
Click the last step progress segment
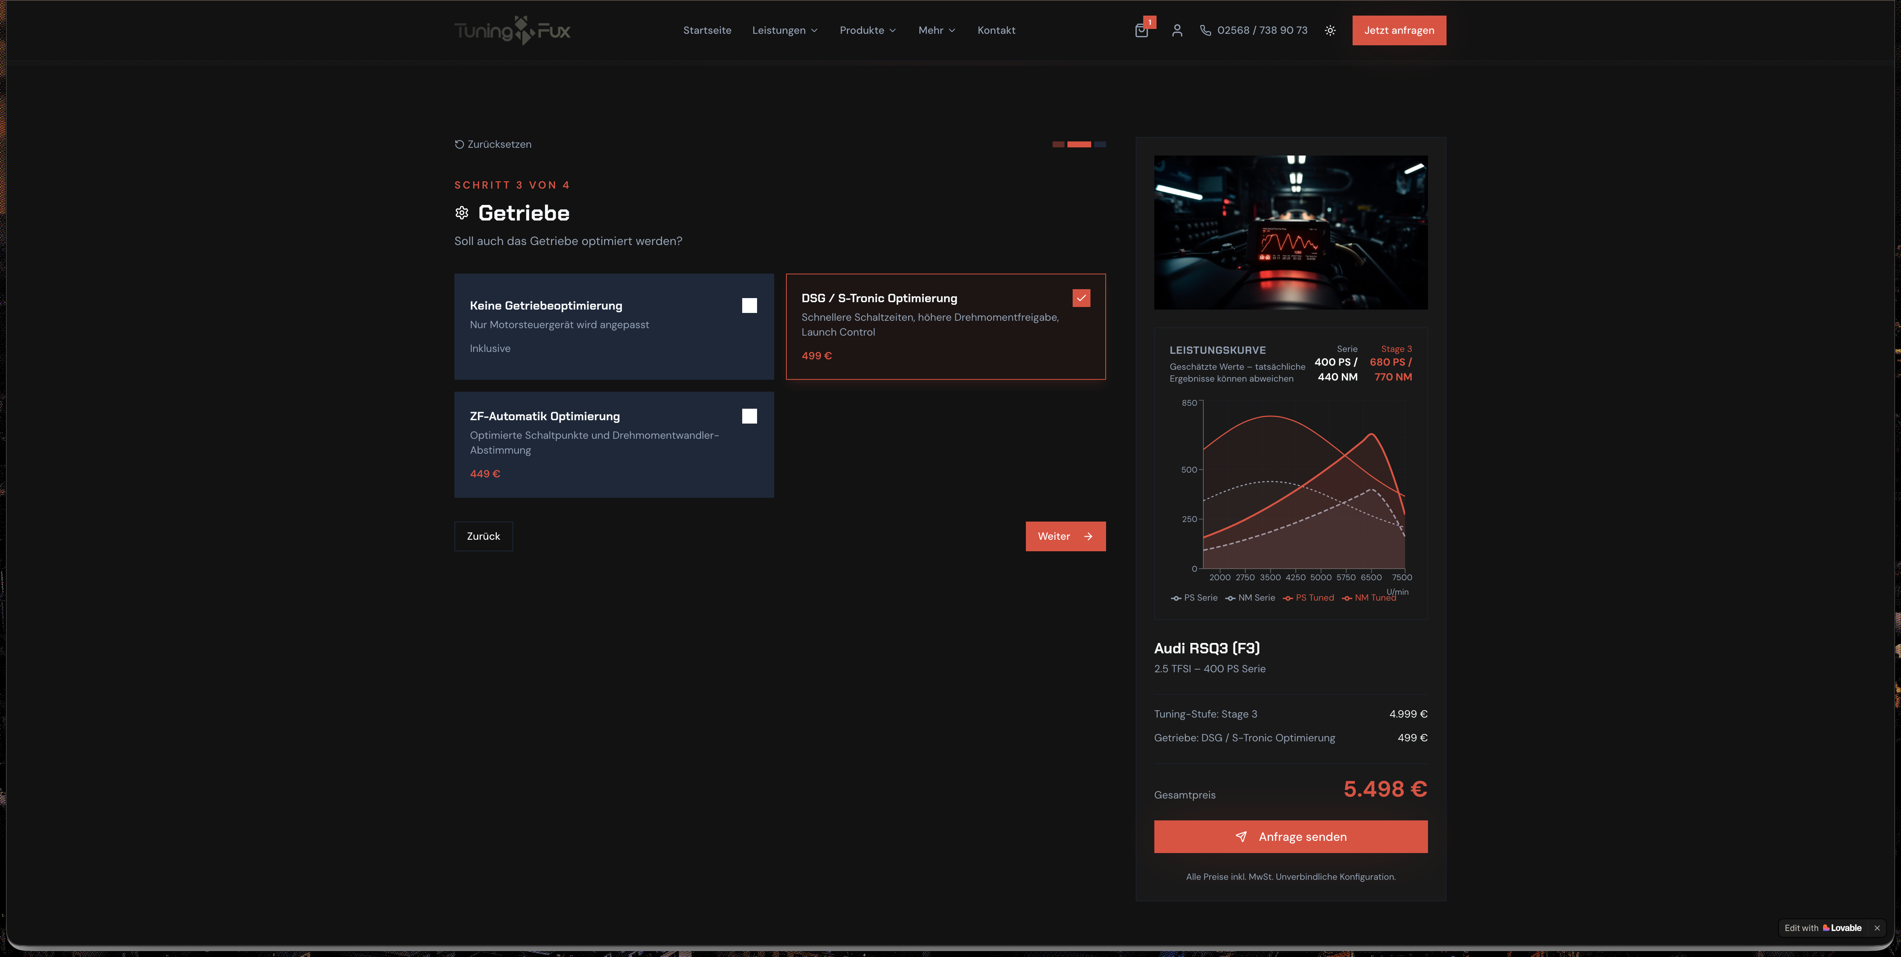coord(1099,145)
